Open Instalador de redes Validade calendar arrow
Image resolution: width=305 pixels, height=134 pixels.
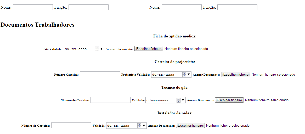click(x=144, y=126)
